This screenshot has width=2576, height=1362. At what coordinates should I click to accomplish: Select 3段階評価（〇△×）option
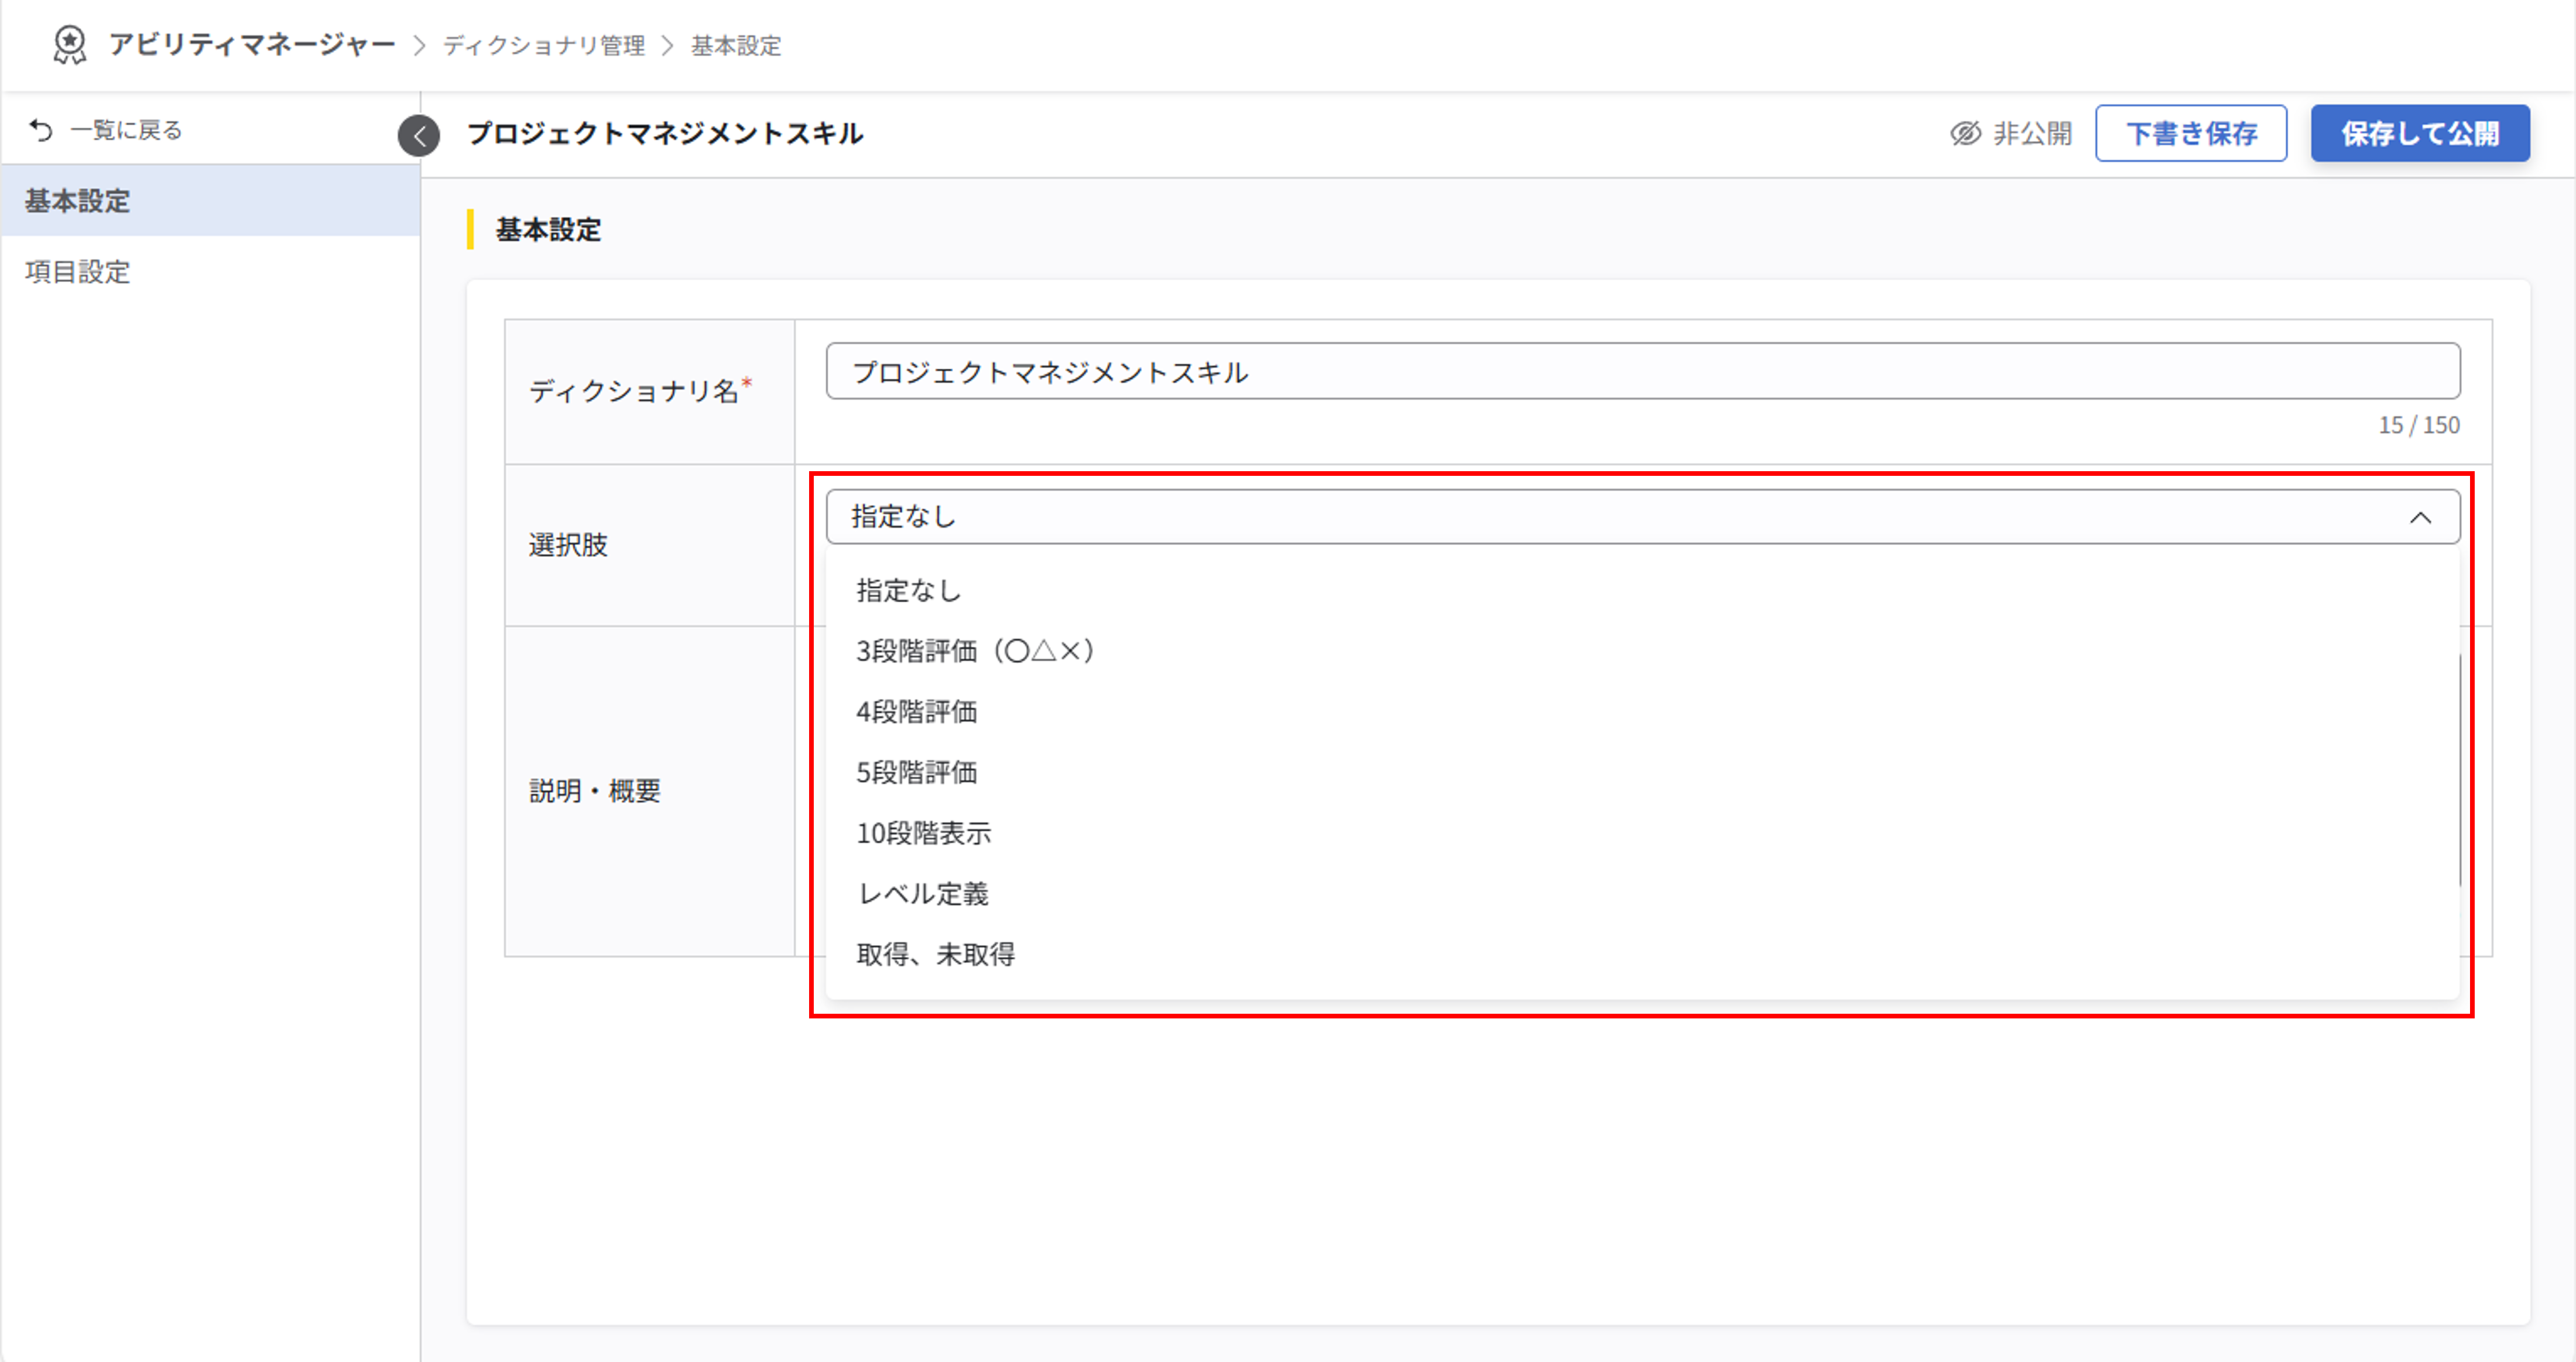coord(975,650)
